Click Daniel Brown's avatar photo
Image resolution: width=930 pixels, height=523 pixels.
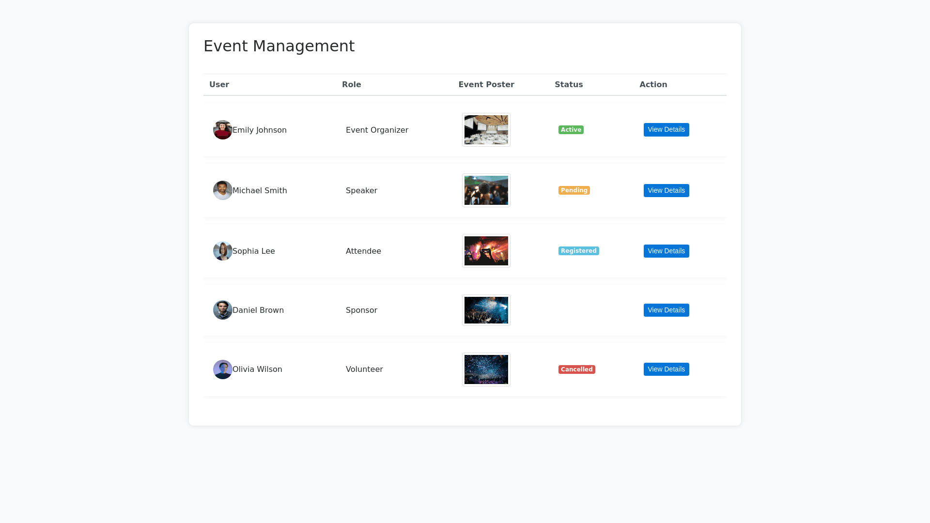[222, 310]
